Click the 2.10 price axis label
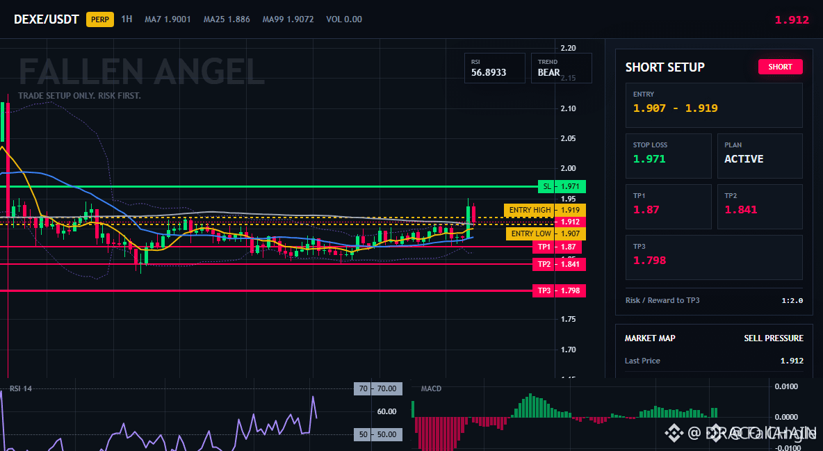The width and height of the screenshot is (823, 451). click(569, 108)
